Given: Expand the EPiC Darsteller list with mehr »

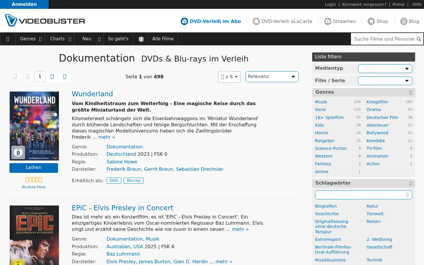Looking at the screenshot, I should (224, 261).
